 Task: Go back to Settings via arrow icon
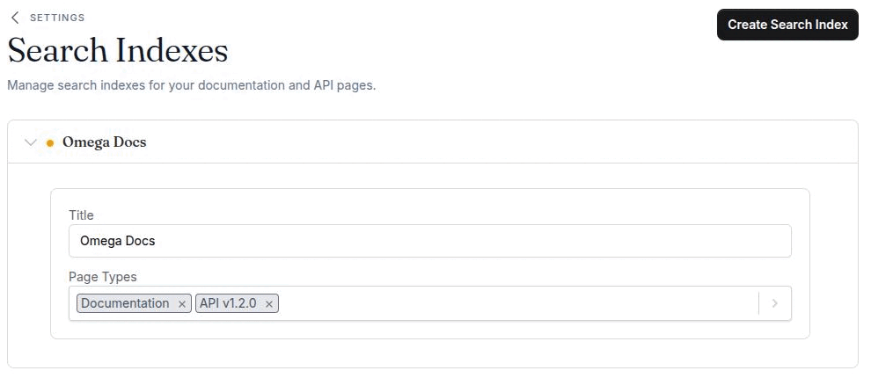[15, 18]
